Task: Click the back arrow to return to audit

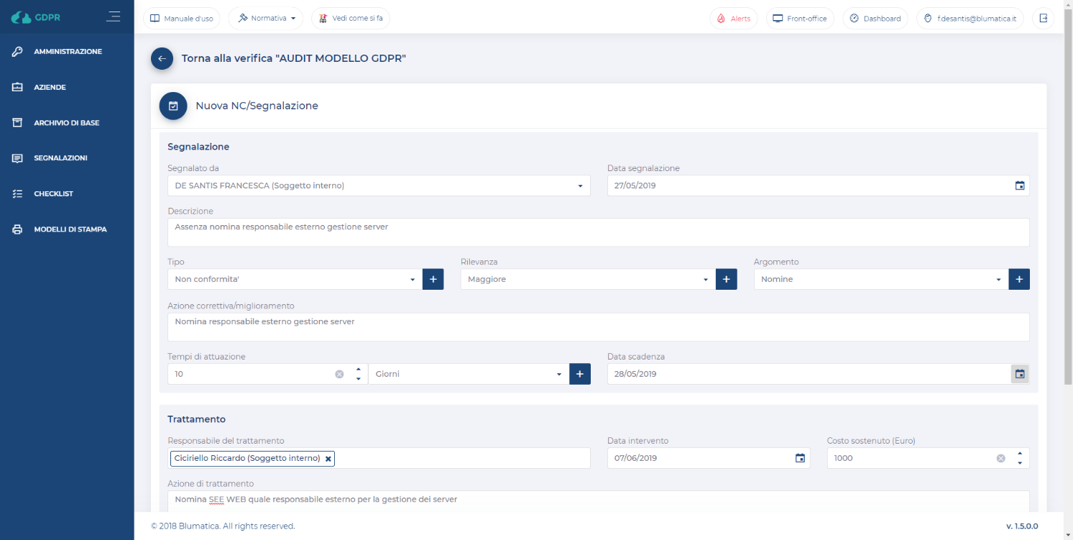Action: pyautogui.click(x=162, y=59)
